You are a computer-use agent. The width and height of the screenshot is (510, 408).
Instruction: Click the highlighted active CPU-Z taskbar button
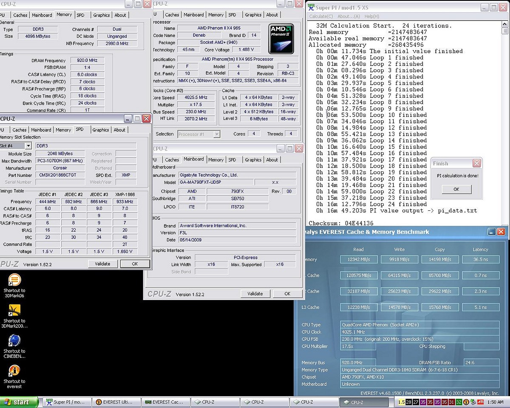click(x=363, y=402)
